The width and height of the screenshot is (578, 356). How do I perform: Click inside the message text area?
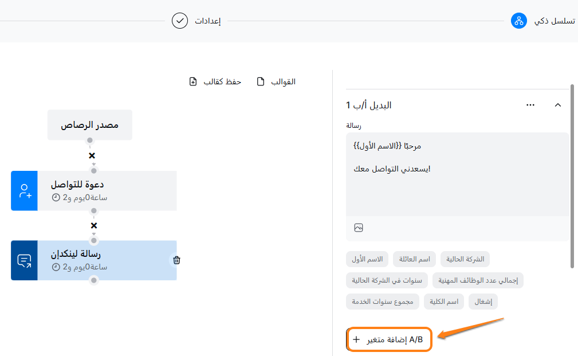point(457,183)
